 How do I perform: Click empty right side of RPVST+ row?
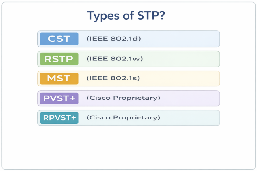[192, 118]
